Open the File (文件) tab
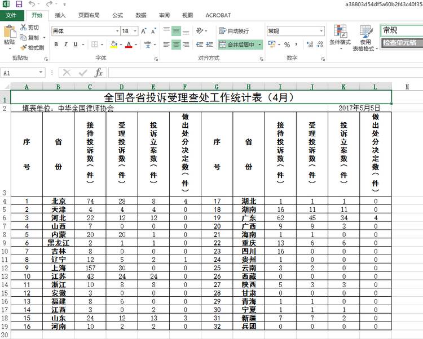The width and height of the screenshot is (423, 339). coord(11,15)
